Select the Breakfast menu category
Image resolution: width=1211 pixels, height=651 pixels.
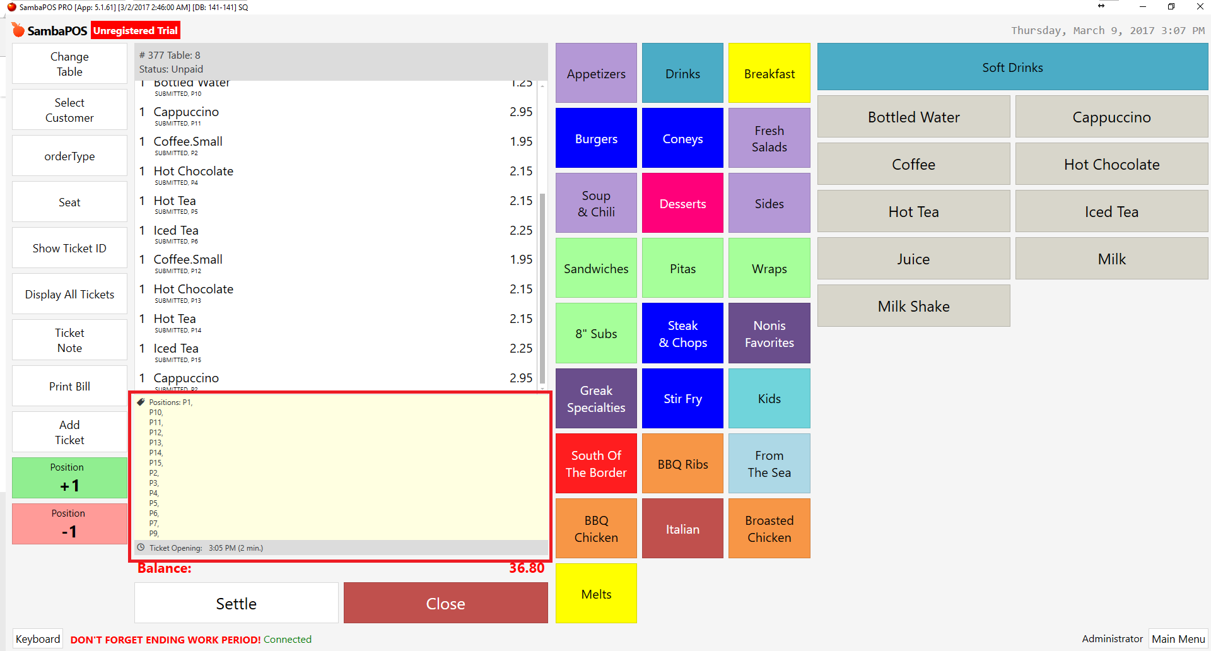[769, 73]
